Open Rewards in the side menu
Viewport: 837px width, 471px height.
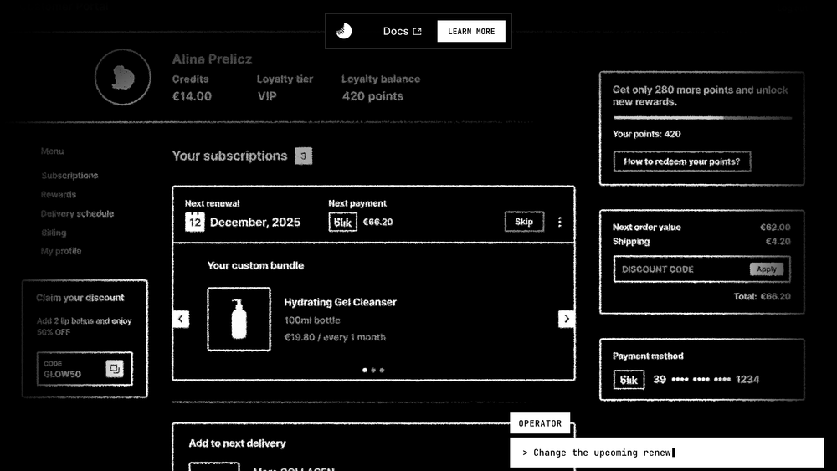(x=59, y=195)
